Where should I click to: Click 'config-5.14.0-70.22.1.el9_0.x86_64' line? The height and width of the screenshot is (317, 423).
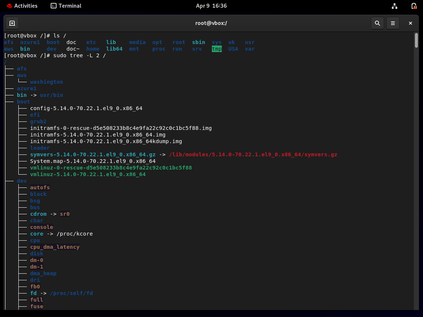[86, 108]
